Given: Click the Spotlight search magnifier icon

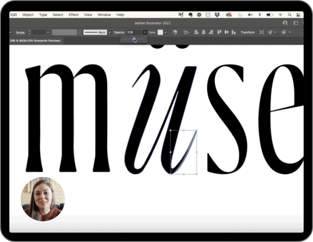Looking at the screenshot, I should 290,15.
